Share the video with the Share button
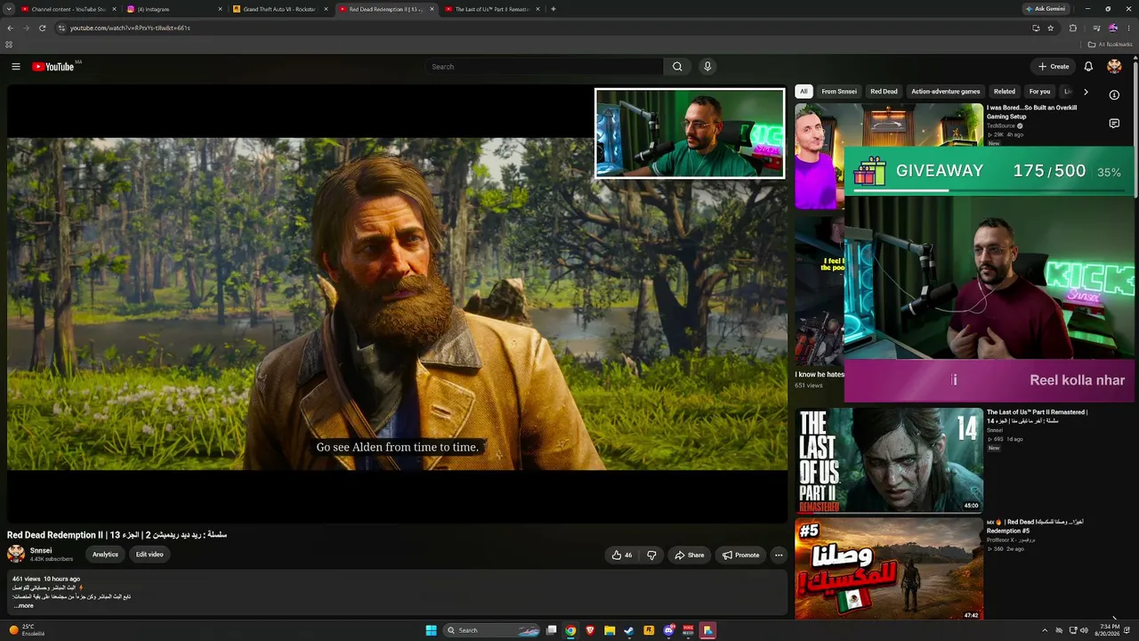 pos(689,555)
